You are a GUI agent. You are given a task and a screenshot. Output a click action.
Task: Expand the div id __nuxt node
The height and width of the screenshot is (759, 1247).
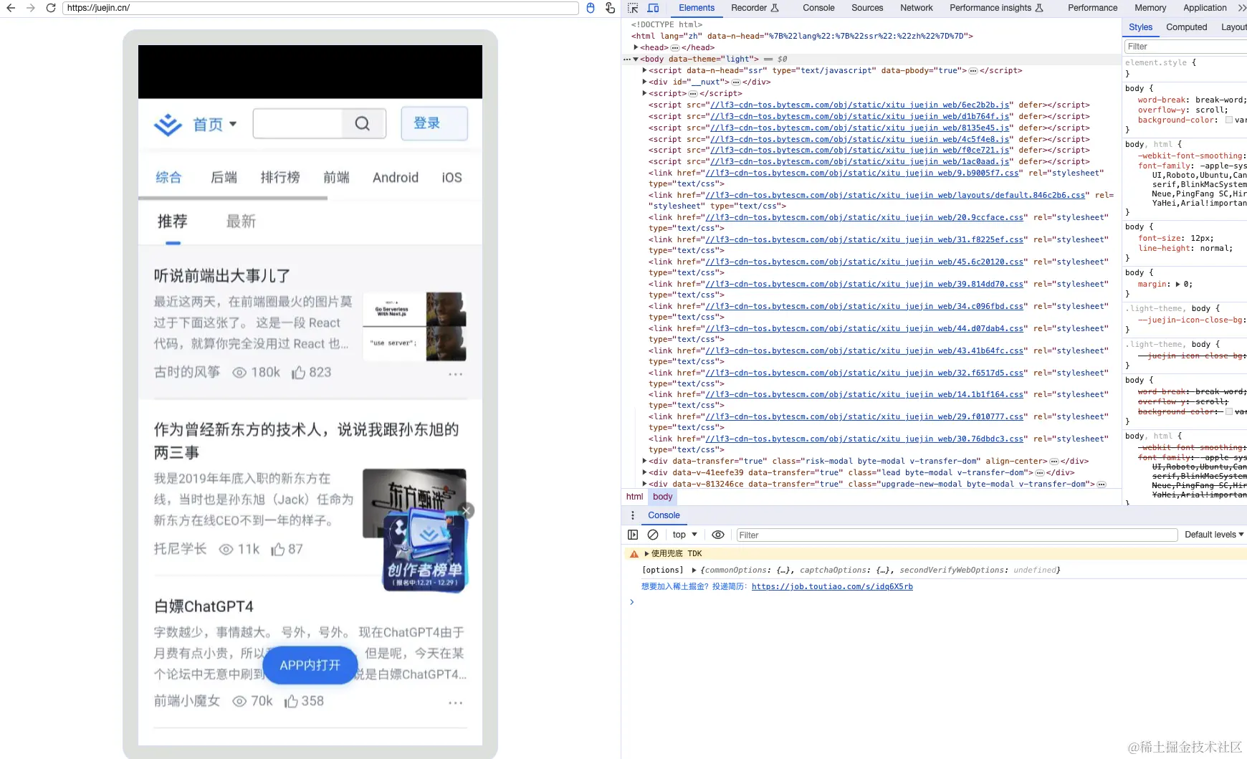pos(644,82)
